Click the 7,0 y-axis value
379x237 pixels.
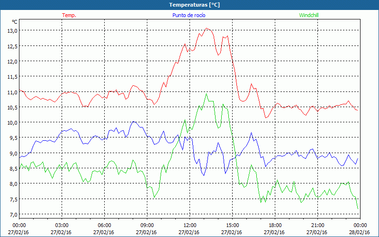coord(13,215)
